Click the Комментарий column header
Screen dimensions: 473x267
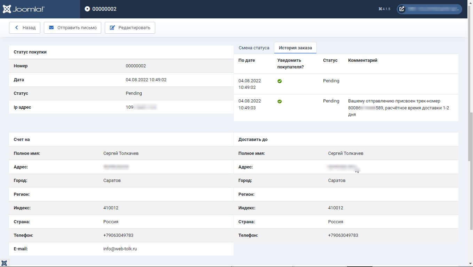(x=362, y=60)
